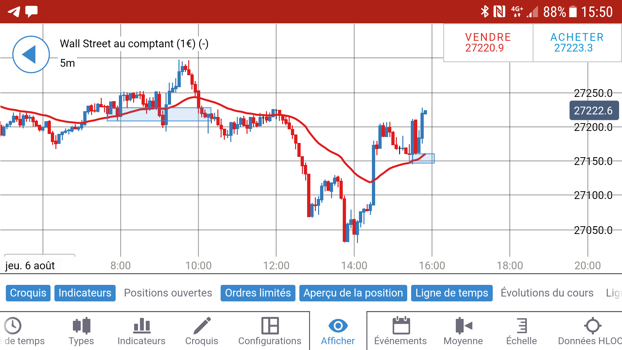This screenshot has height=350, width=622.
Task: Open Événements calendar icon
Action: point(401,326)
